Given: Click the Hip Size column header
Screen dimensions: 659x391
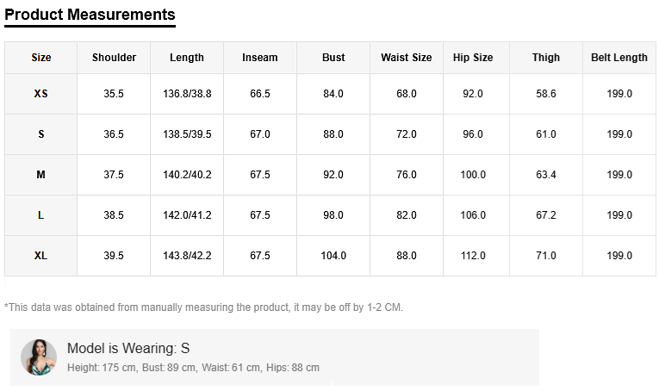Looking at the screenshot, I should point(473,58).
